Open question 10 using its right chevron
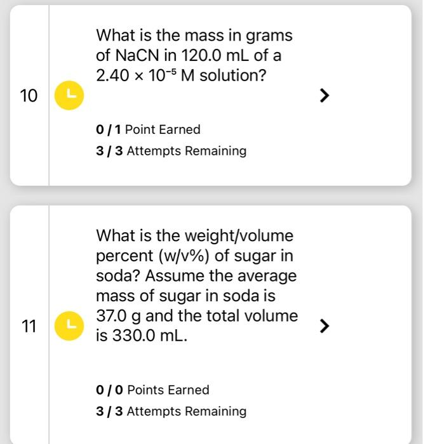Viewport: 423px width, 444px height. point(325,95)
